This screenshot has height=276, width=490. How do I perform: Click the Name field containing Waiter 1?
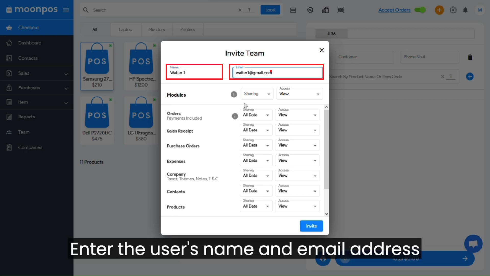coord(194,72)
